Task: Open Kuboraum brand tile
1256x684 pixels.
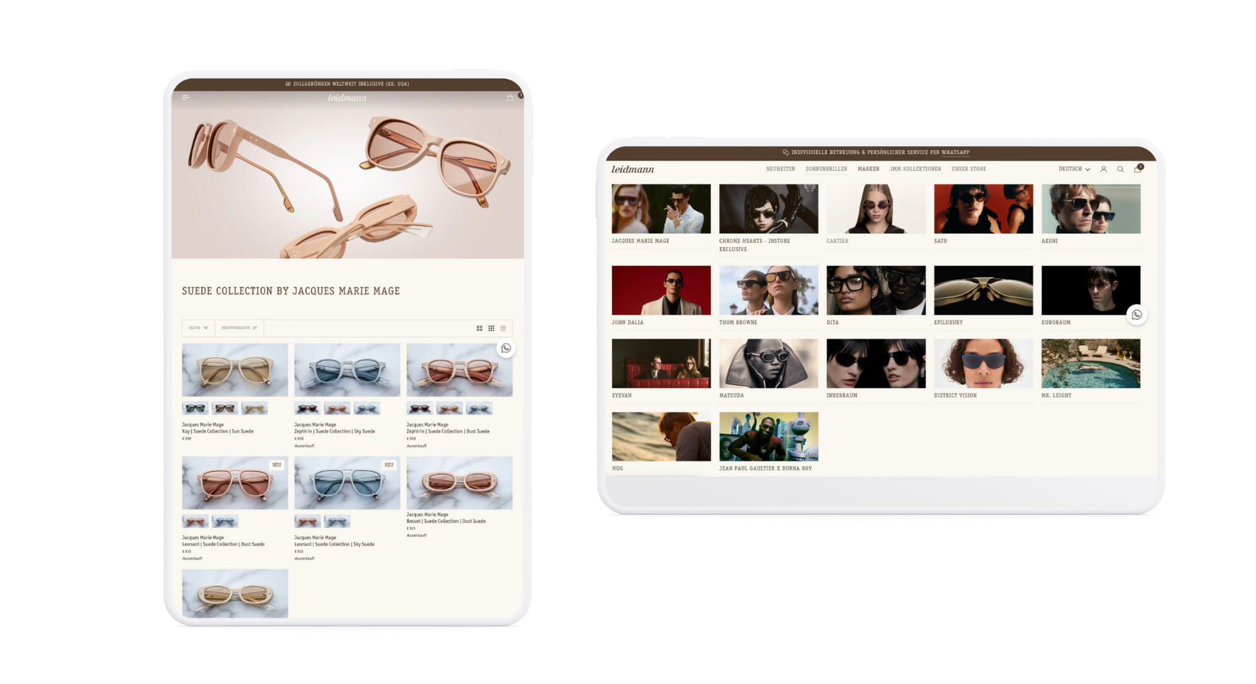Action: point(1091,290)
